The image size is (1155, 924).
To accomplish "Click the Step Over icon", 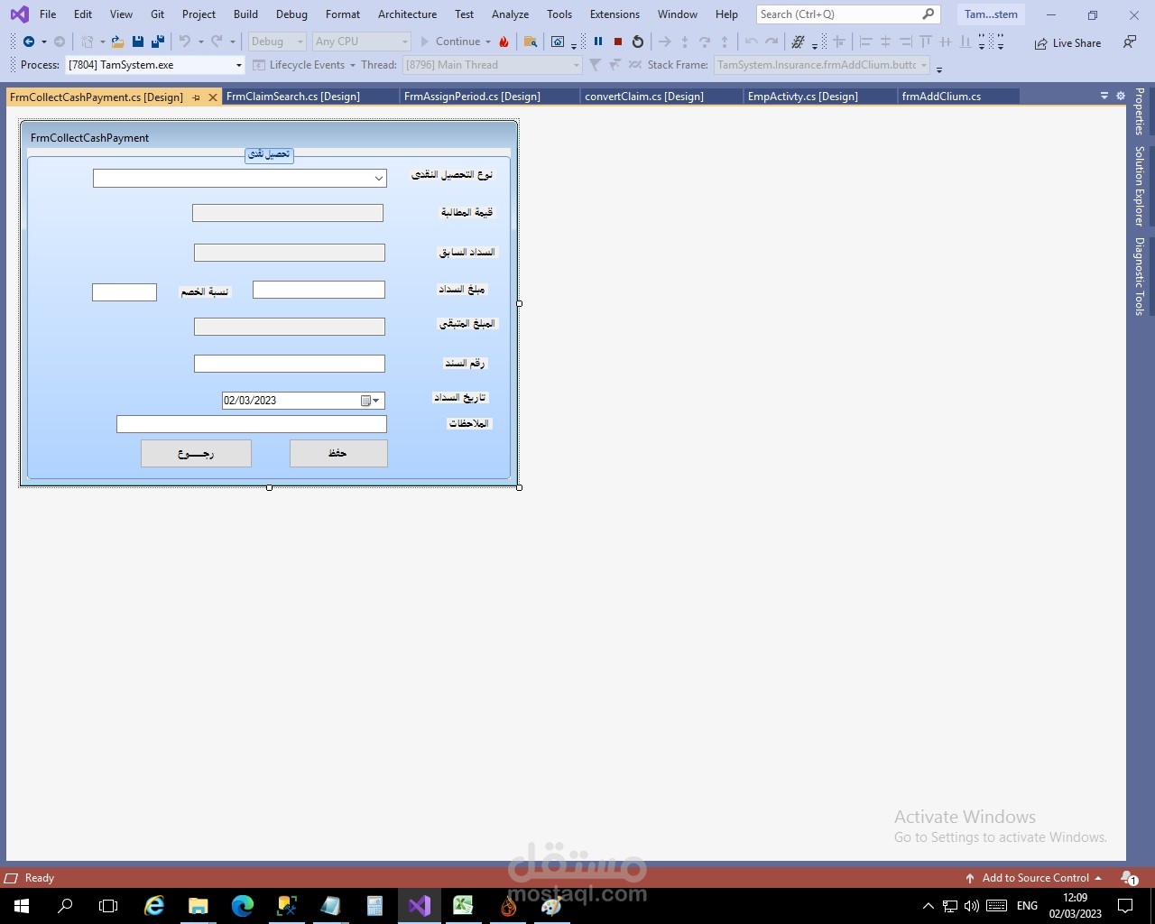I will [705, 42].
